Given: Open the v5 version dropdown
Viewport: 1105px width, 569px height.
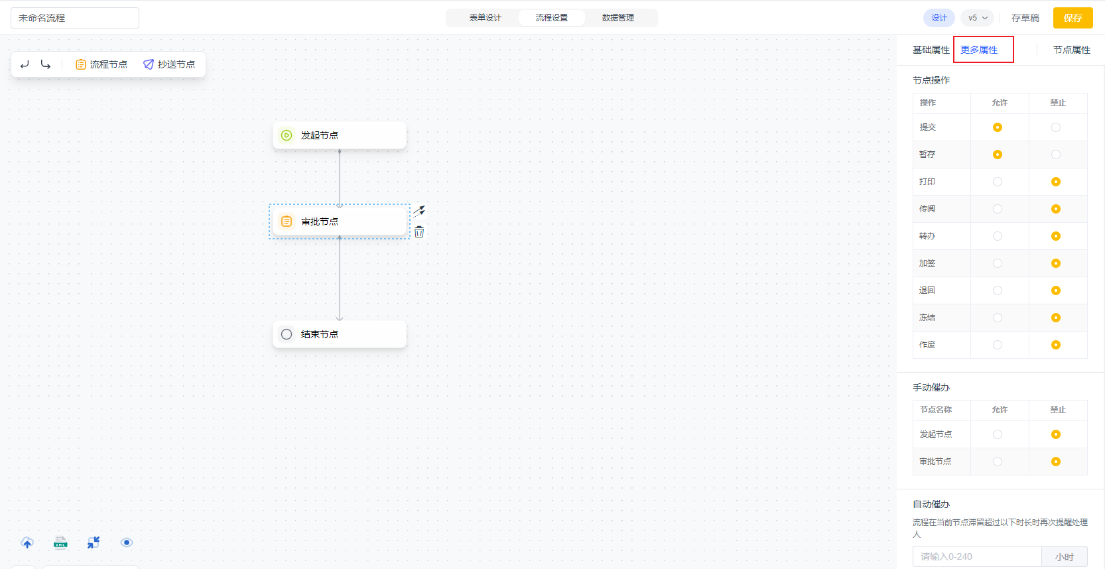Looking at the screenshot, I should pyautogui.click(x=978, y=18).
